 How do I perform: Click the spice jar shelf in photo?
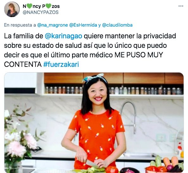114,90
